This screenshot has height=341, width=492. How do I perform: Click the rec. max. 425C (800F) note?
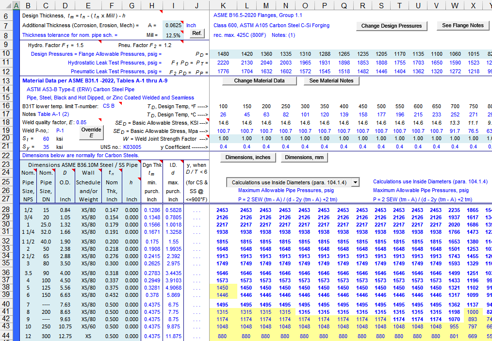click(x=240, y=35)
